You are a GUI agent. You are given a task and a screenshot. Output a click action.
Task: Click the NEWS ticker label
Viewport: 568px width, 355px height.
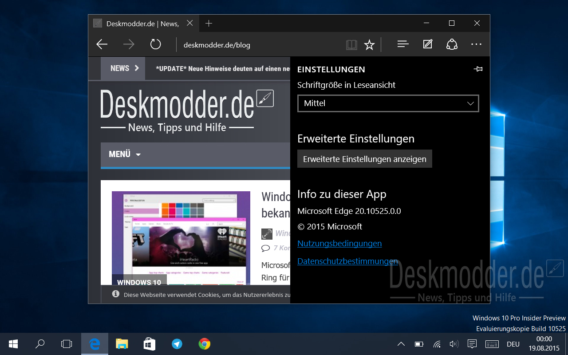coord(123,68)
